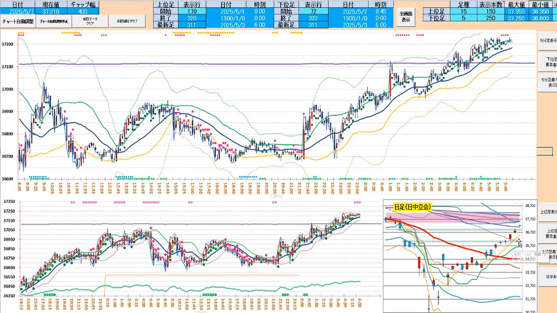
Task: Select the 下位足 最新足 date cell 2025/5/3
Action: coord(348,25)
